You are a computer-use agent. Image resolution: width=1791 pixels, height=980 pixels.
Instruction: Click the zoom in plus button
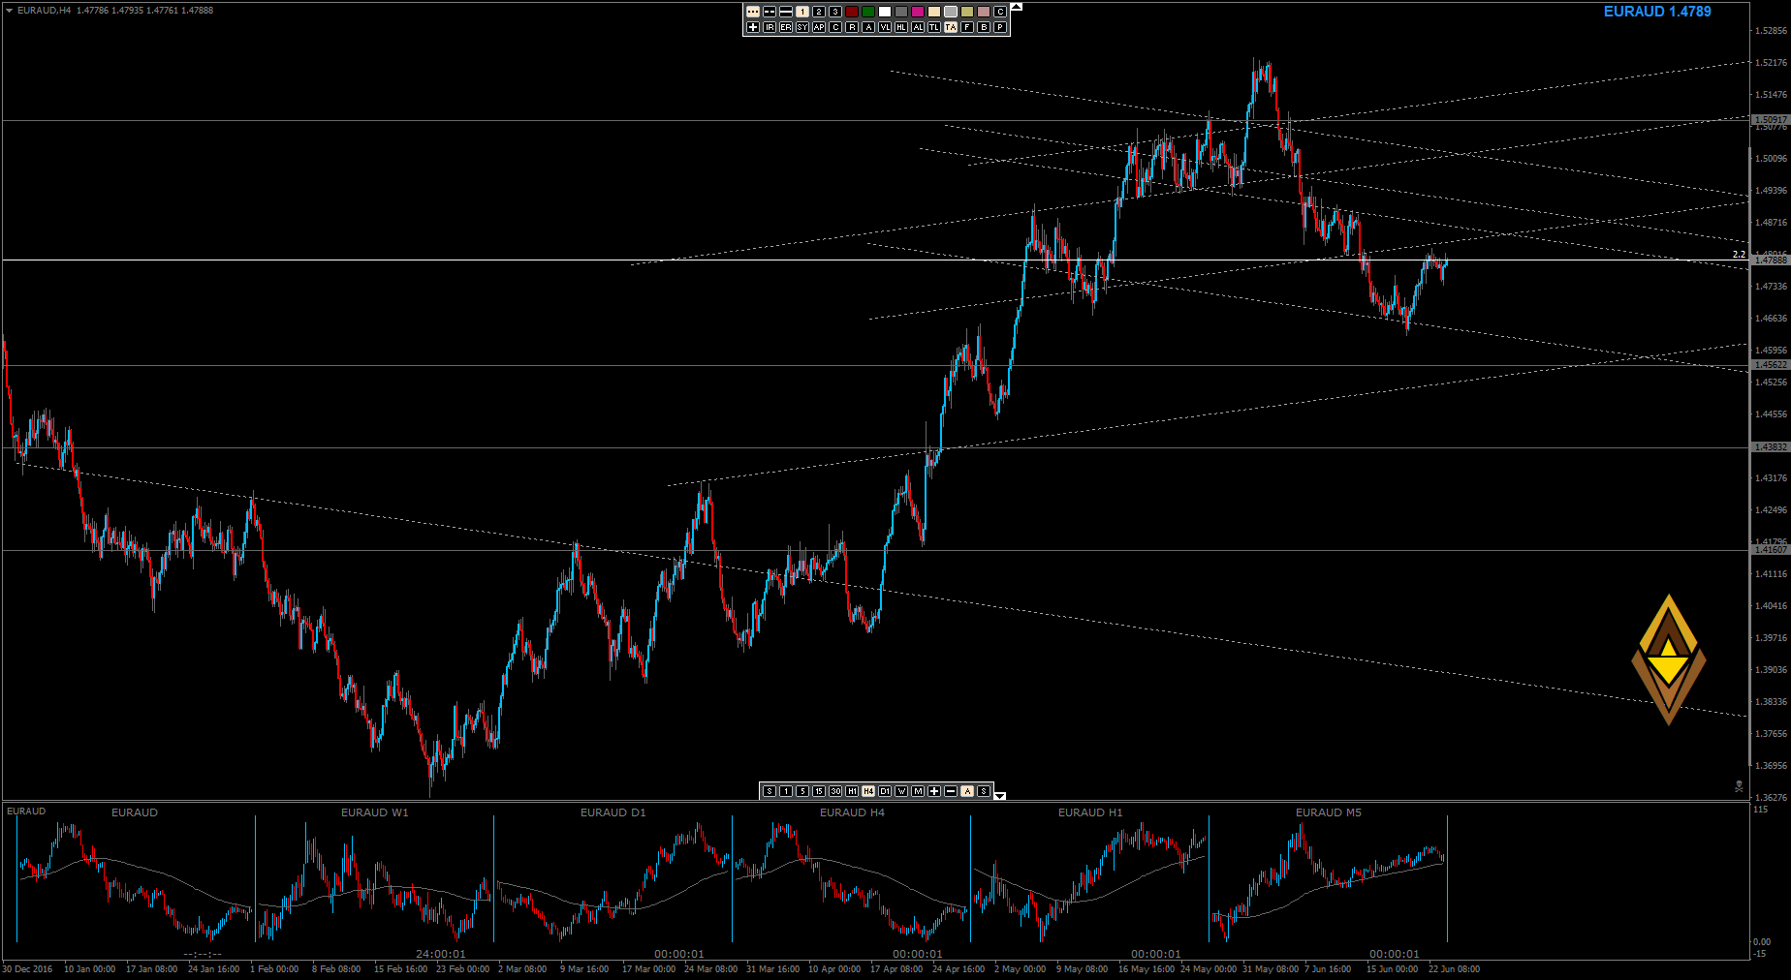(x=934, y=791)
